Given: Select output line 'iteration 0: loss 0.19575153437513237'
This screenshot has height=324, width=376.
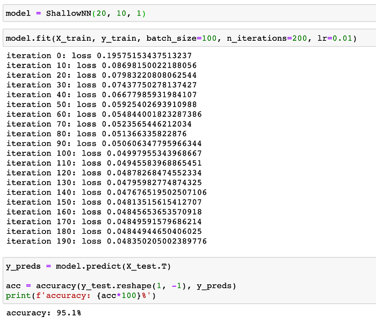Looking at the screenshot, I should pyautogui.click(x=99, y=56).
